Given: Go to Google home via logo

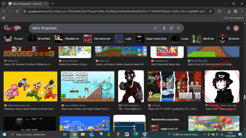Looking at the screenshot, I should click(x=13, y=28).
